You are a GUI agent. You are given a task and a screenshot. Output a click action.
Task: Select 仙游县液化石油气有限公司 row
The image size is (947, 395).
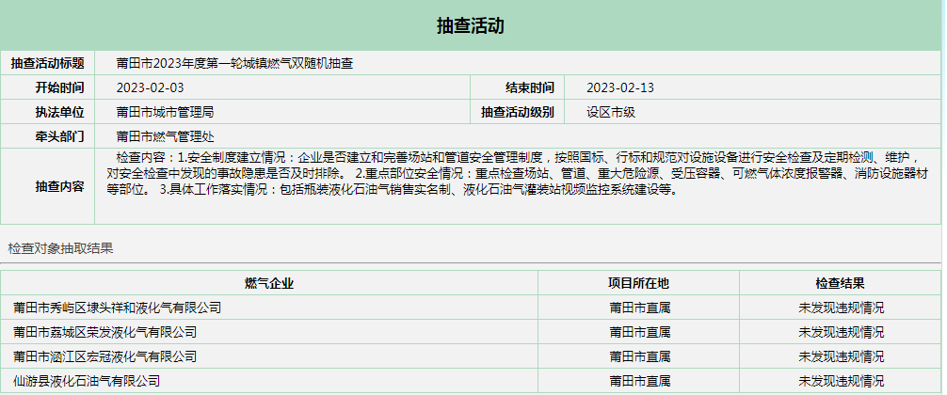tap(87, 381)
